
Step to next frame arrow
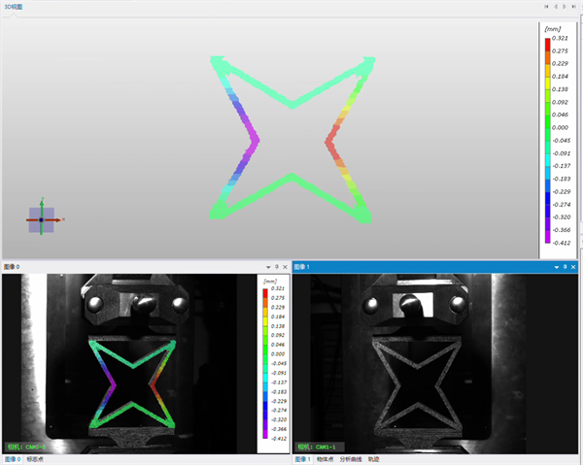(x=565, y=7)
